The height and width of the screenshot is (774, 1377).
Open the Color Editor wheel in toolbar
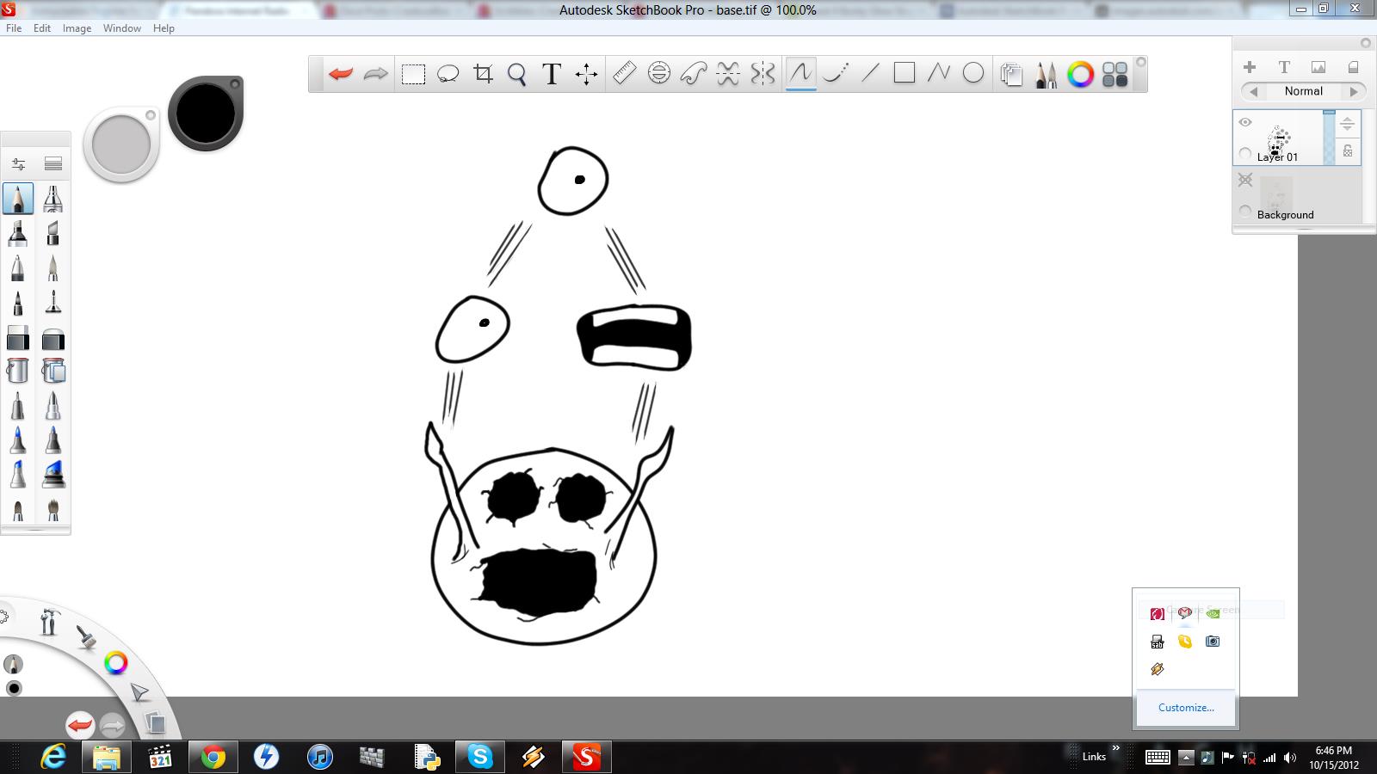pos(1081,75)
